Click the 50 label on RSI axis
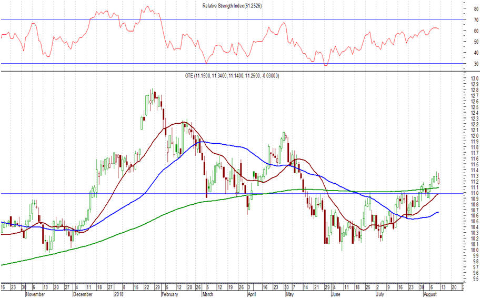 [x=476, y=42]
